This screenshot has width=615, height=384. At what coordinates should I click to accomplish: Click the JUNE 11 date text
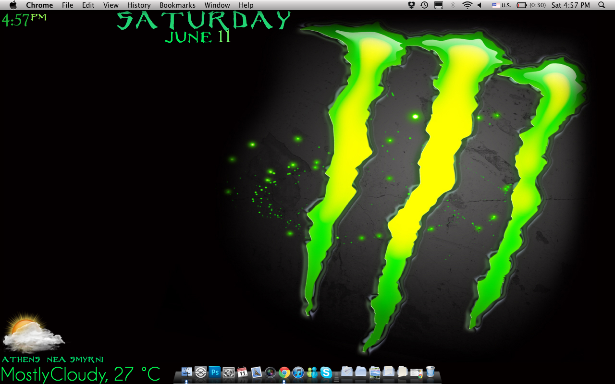click(198, 37)
